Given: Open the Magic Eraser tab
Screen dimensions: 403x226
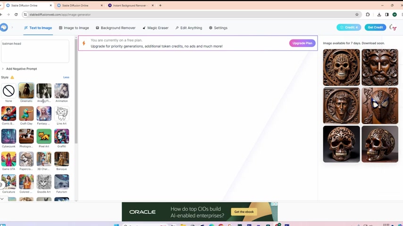Looking at the screenshot, I should coord(156,28).
